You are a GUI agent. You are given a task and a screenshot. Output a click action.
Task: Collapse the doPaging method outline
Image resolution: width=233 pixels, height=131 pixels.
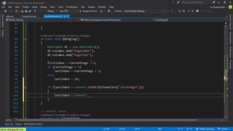point(25,39)
